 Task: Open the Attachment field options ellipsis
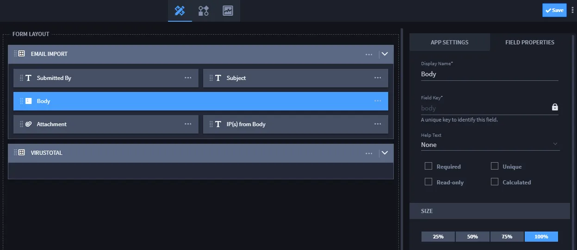tap(188, 124)
